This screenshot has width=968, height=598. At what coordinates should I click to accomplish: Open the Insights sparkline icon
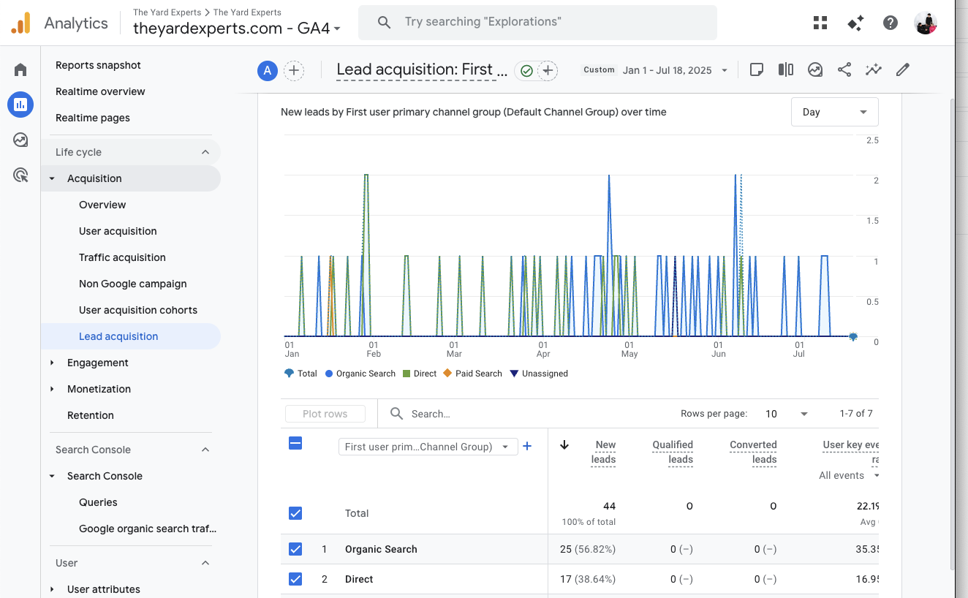click(x=874, y=69)
